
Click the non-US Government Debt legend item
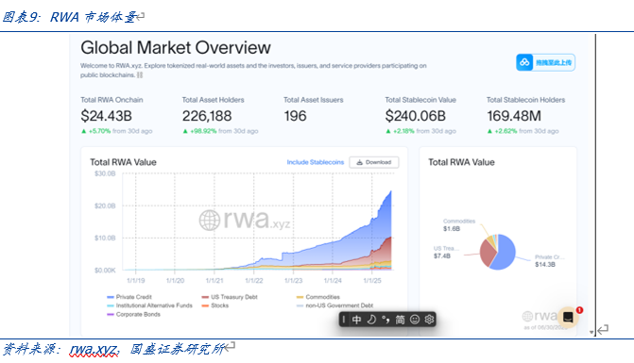334,305
